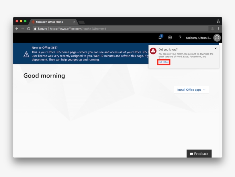Click the Get Office link
235x177 pixels.
click(x=164, y=62)
